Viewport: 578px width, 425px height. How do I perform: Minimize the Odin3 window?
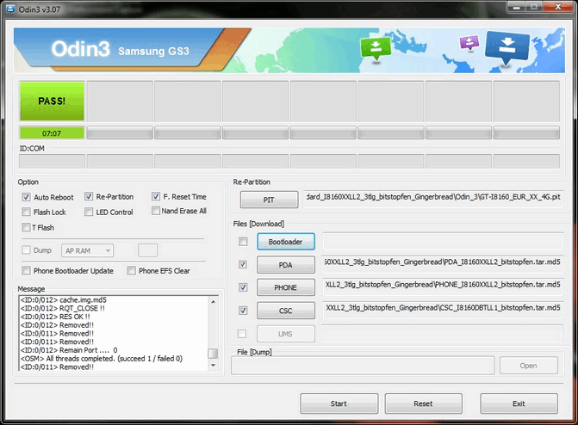[517, 7]
